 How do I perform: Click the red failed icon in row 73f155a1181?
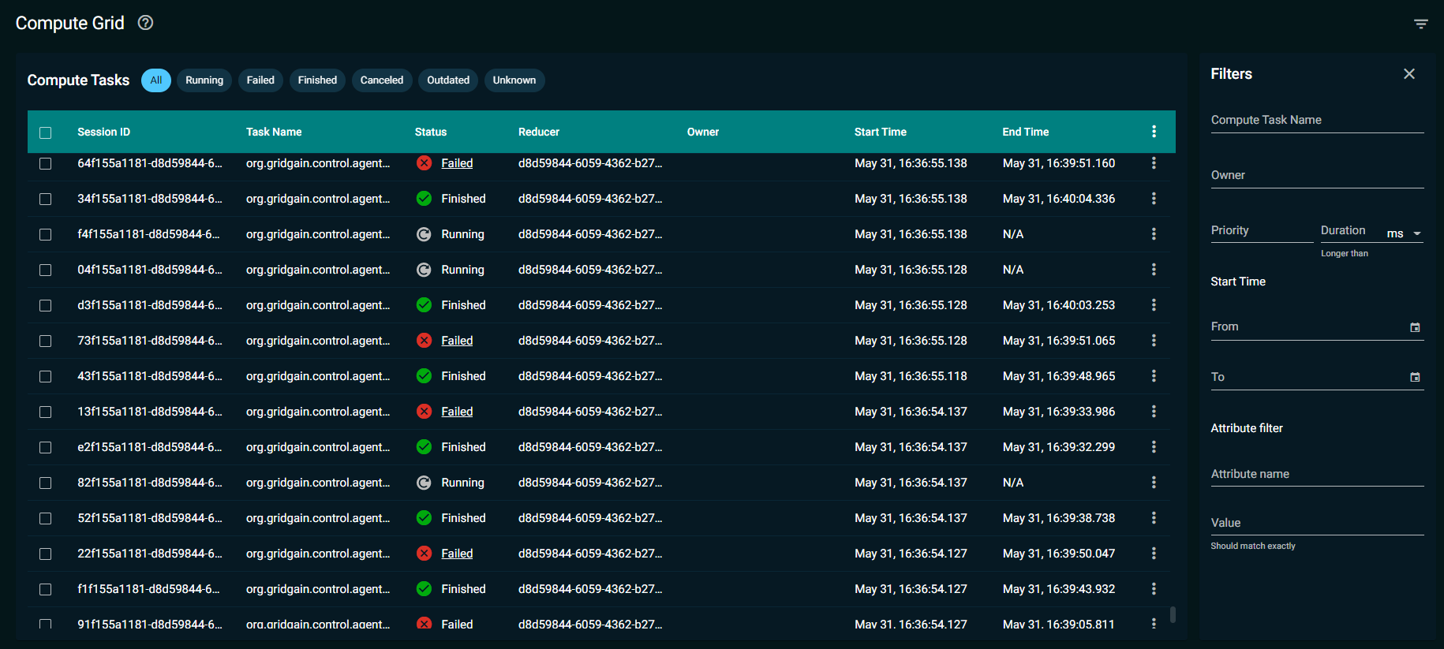[424, 341]
